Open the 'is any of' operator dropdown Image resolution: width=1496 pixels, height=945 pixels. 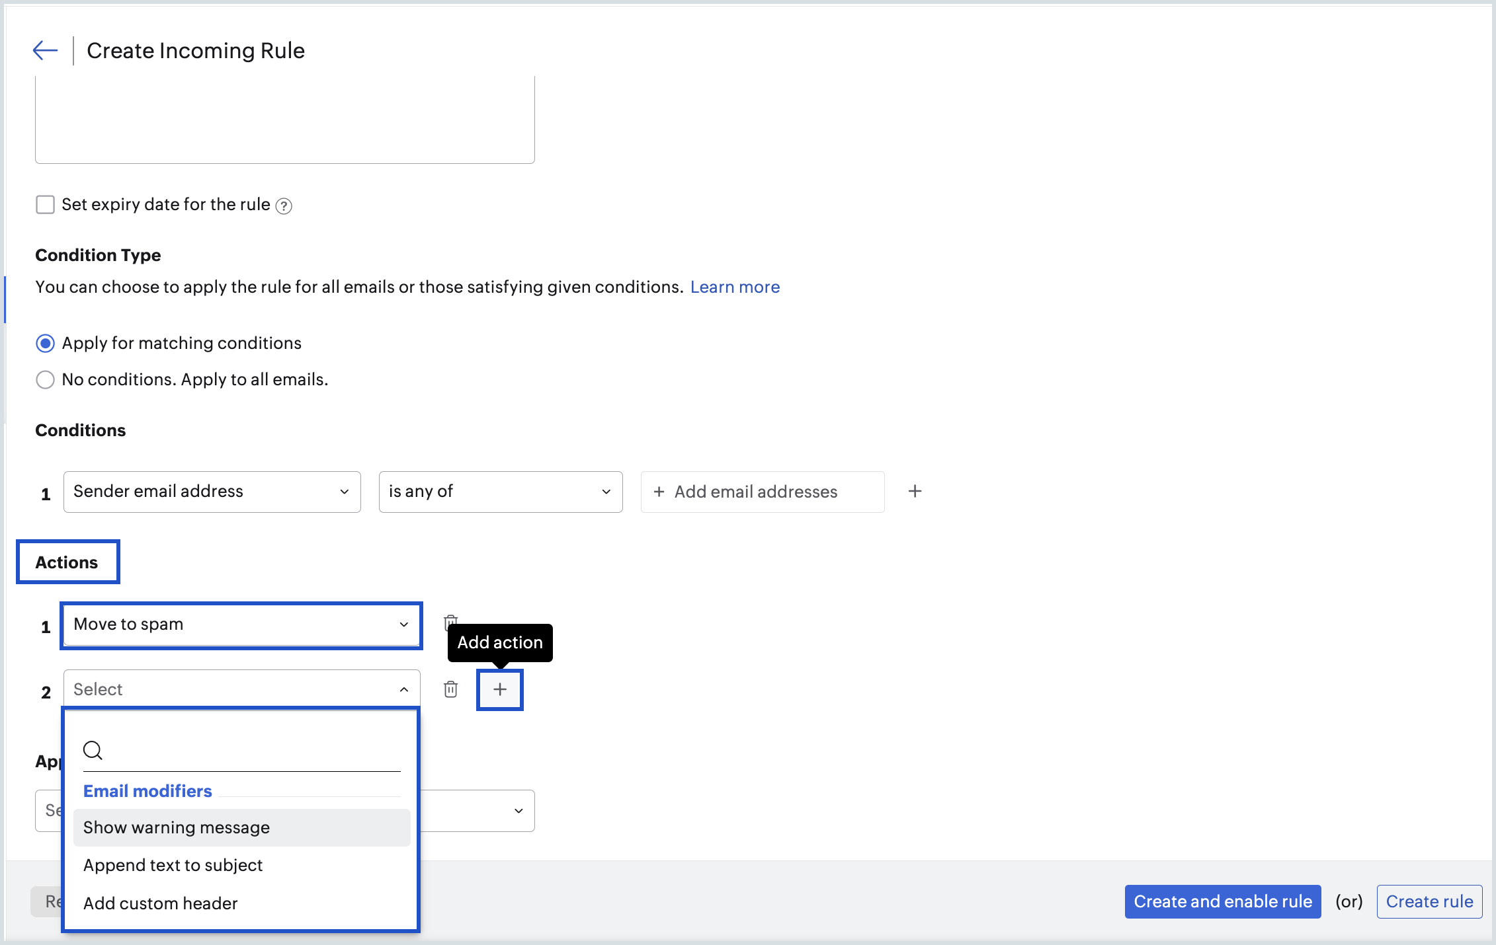click(x=500, y=491)
